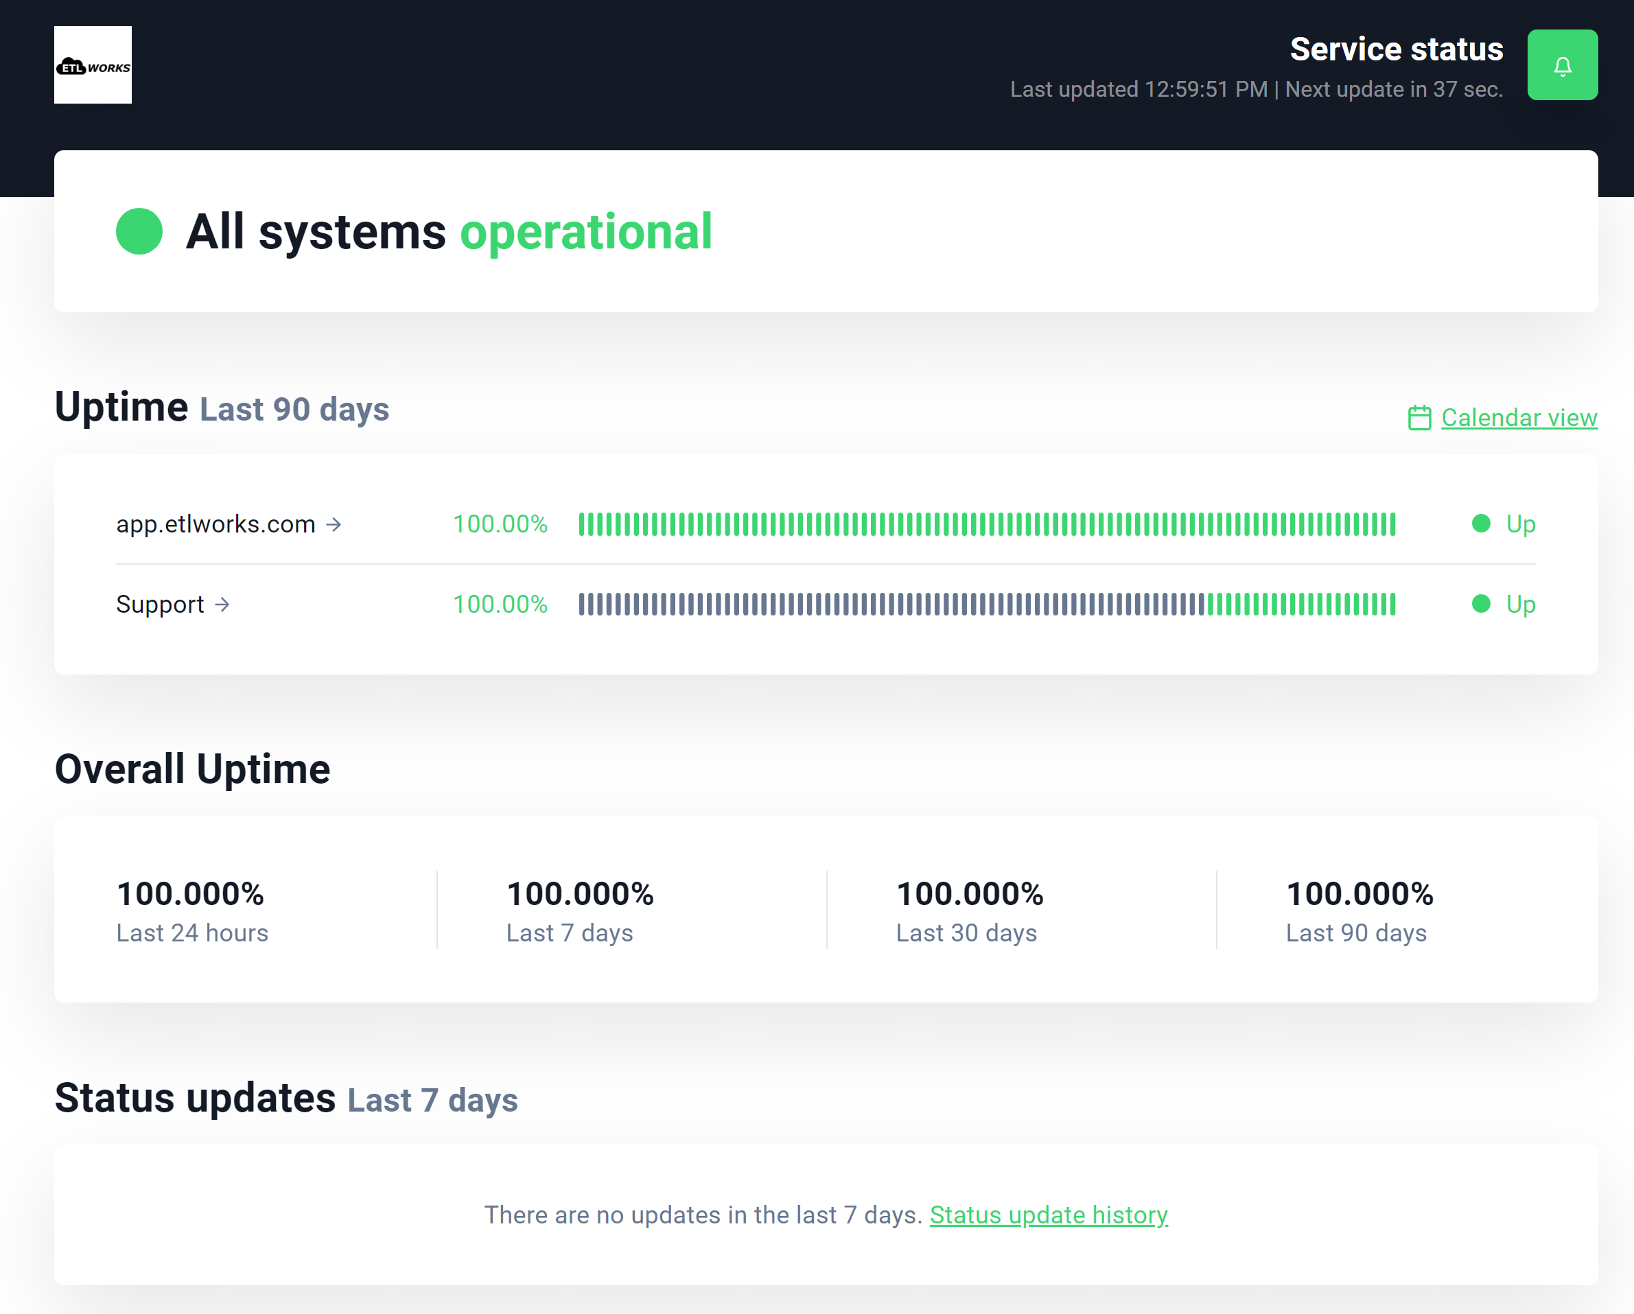Image resolution: width=1634 pixels, height=1314 pixels.
Task: Click first green bar in app.etlworks.com uptime
Action: click(581, 524)
